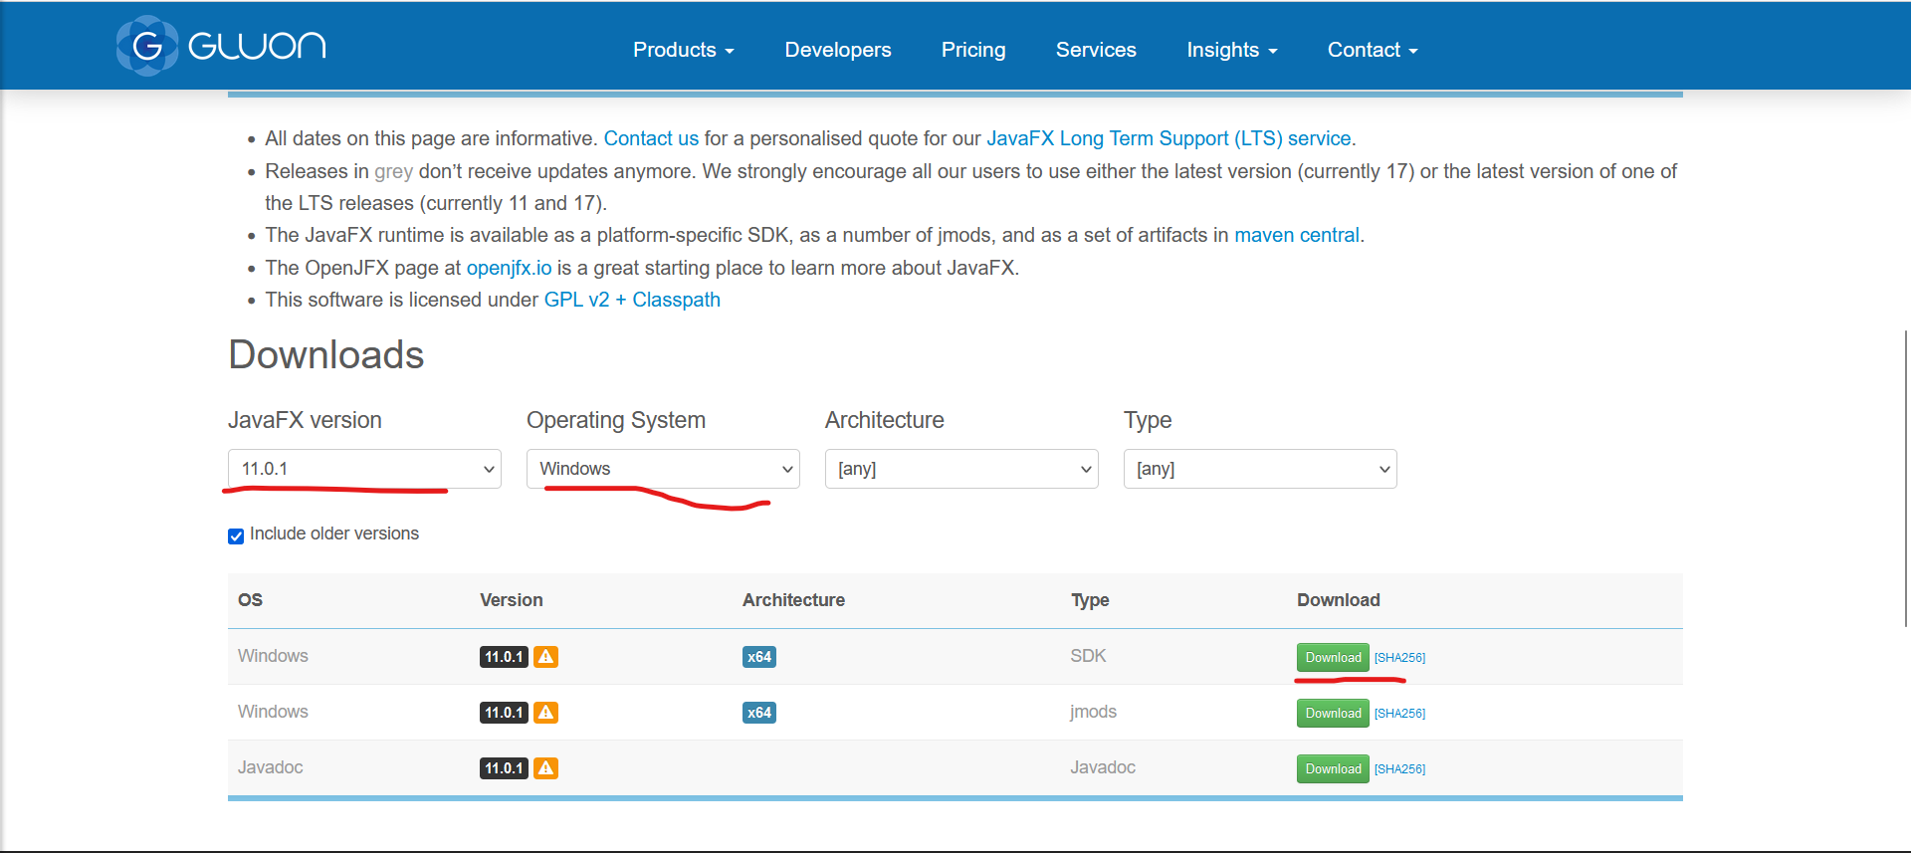Click the OS column header
Screen dimensions: 1911x853
[x=250, y=600]
